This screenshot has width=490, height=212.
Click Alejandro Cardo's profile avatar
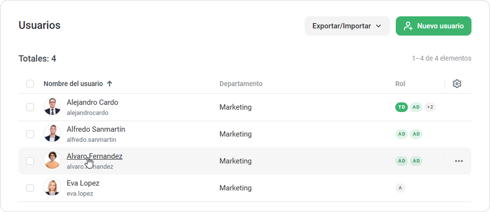(52, 107)
